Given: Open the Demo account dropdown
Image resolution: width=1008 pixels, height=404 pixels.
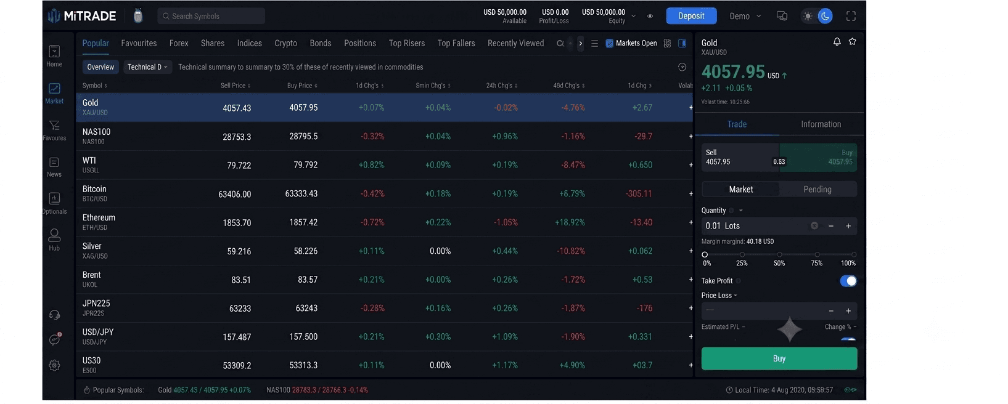Looking at the screenshot, I should 745,16.
